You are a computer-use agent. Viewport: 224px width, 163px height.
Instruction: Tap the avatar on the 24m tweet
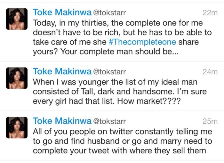tap(17, 78)
